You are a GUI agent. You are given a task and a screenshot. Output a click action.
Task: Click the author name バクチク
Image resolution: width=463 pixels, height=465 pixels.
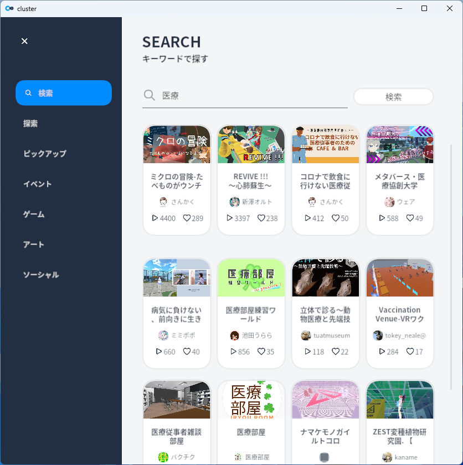tap(183, 457)
